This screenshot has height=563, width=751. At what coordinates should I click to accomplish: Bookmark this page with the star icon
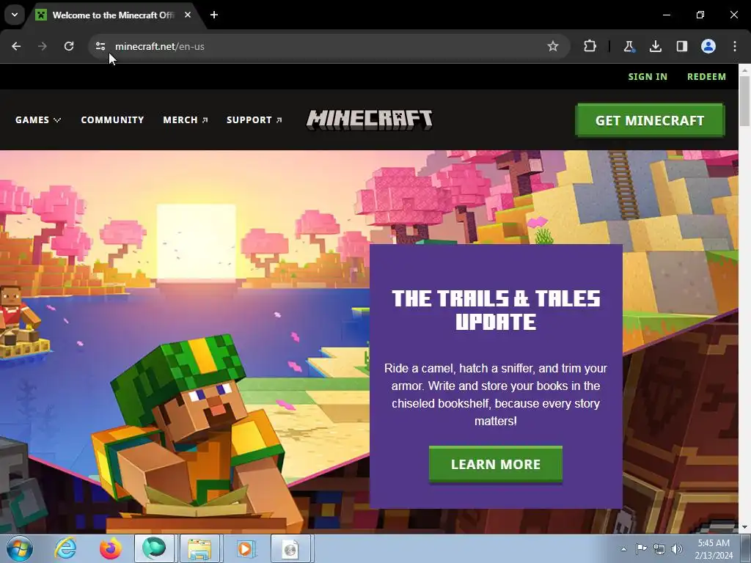coord(553,46)
